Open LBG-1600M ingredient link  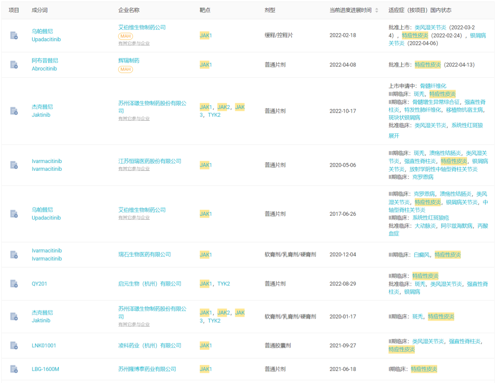pyautogui.click(x=45, y=369)
